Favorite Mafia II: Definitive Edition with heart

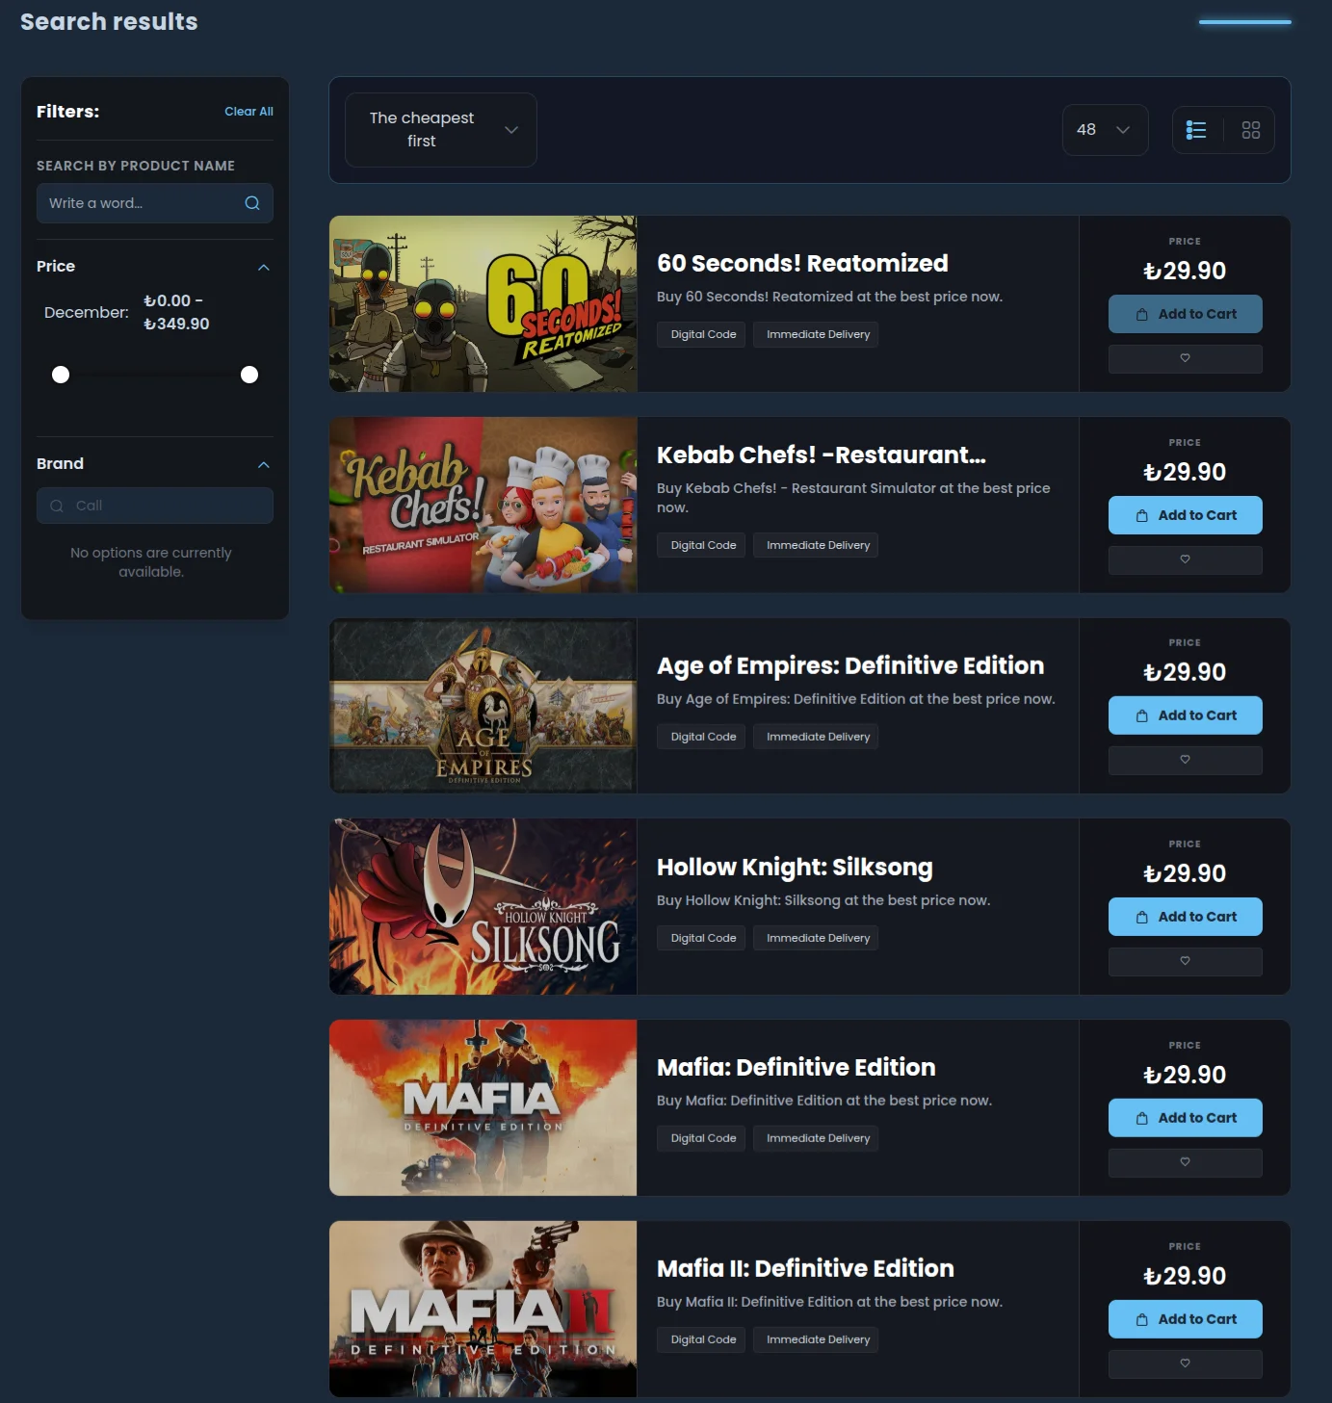click(x=1185, y=1364)
